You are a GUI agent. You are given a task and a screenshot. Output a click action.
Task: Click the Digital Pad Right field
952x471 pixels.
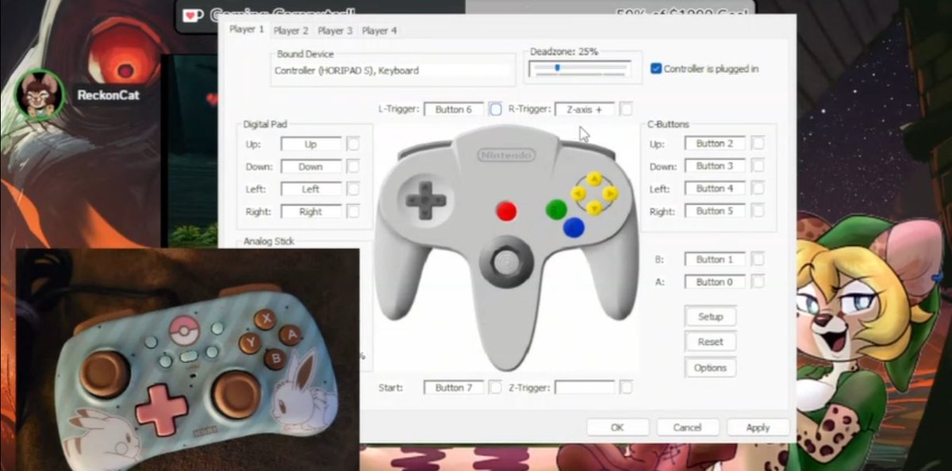pos(311,212)
